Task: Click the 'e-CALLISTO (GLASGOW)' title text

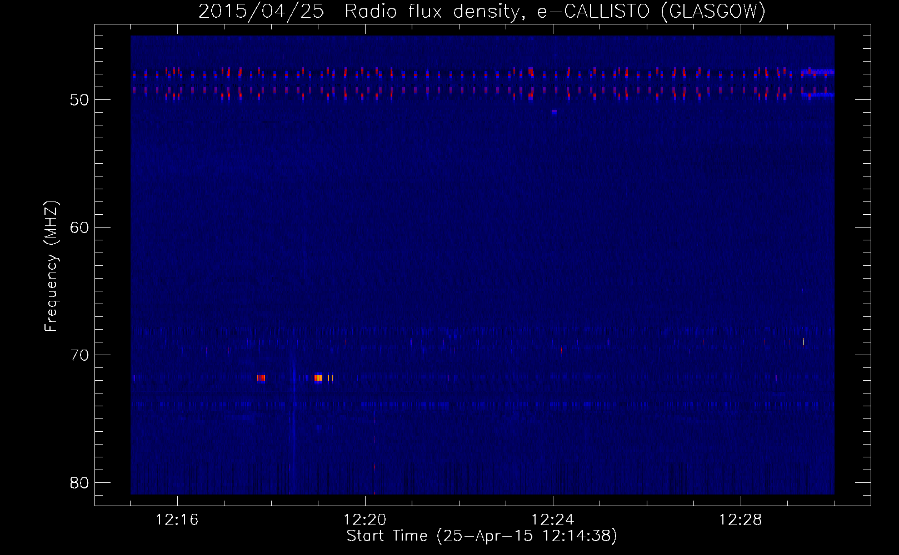Action: click(651, 12)
